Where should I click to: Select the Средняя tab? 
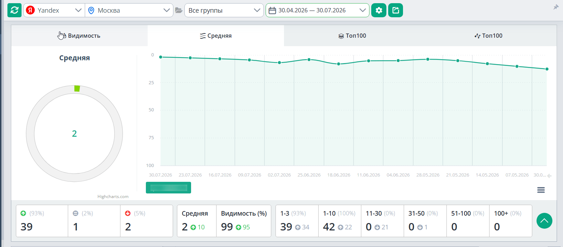point(216,36)
